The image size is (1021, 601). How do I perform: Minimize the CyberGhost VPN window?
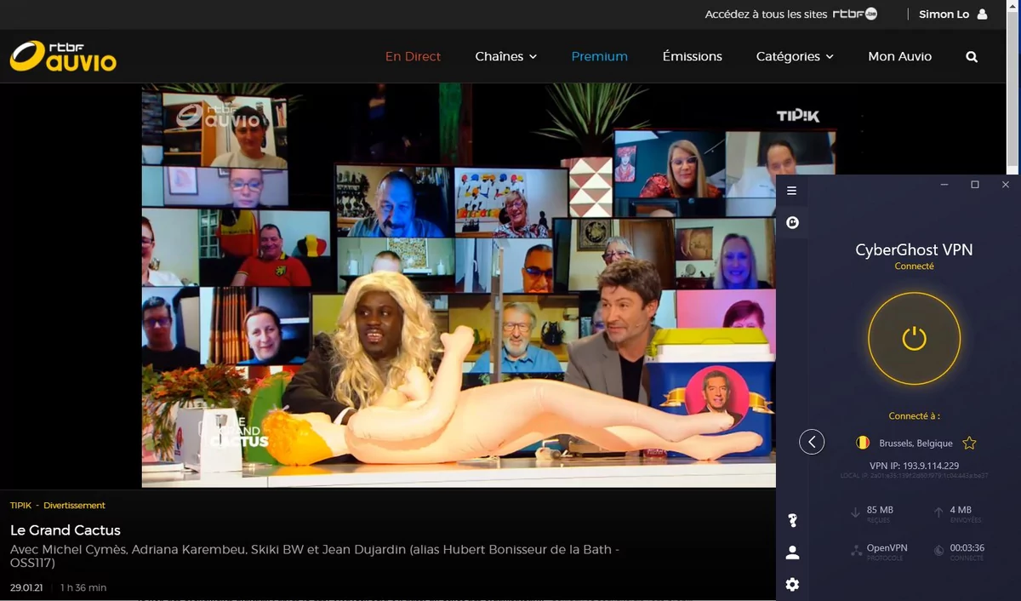944,185
